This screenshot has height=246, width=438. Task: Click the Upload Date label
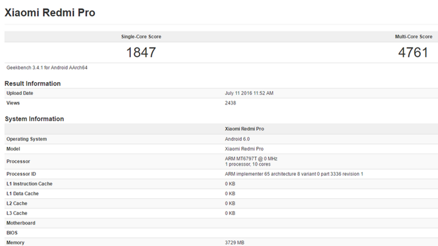pos(20,93)
